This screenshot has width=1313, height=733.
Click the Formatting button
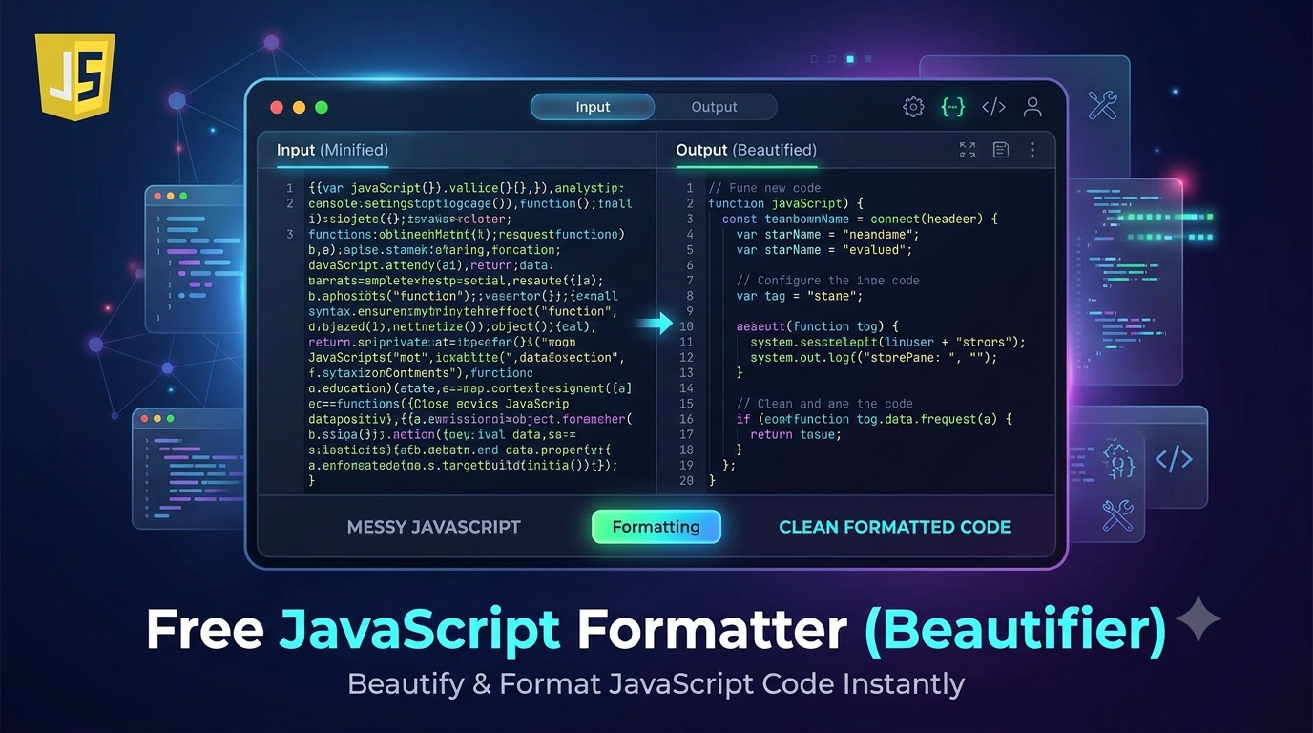pyautogui.click(x=656, y=527)
